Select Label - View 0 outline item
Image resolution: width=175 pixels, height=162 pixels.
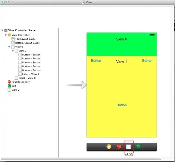[x=25, y=78]
